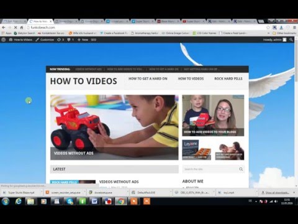Open trending link How To Add Videos
This screenshot has width=298, height=224.
pyautogui.click(x=125, y=69)
